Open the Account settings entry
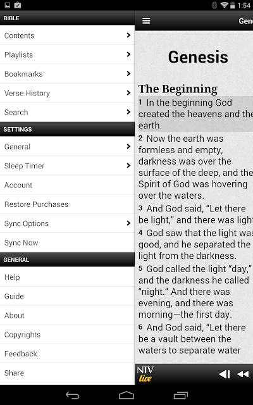 (x=67, y=185)
